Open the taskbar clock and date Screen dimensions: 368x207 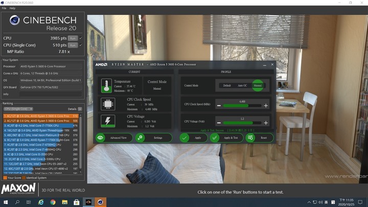click(346, 202)
